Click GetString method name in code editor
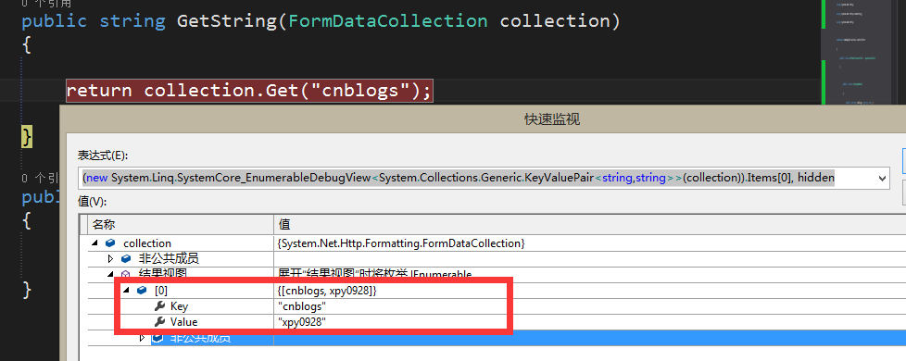Image resolution: width=906 pixels, height=361 pixels. pos(228,22)
